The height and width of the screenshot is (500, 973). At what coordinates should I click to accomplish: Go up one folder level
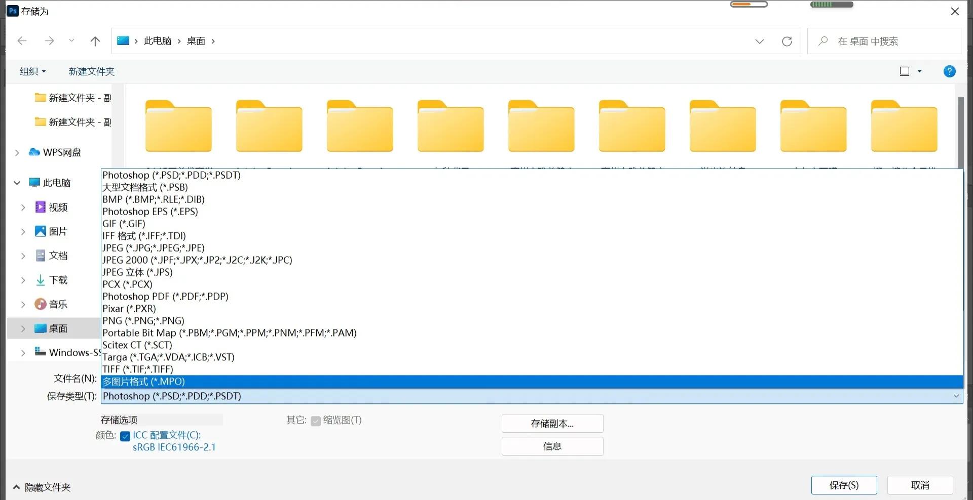95,41
